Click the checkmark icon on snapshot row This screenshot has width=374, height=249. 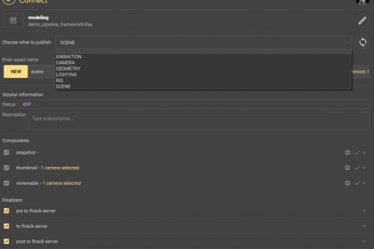pos(357,152)
